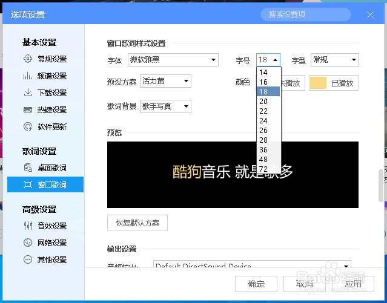Choose font size 26 from list
Image resolution: width=387 pixels, height=303 pixels.
268,130
